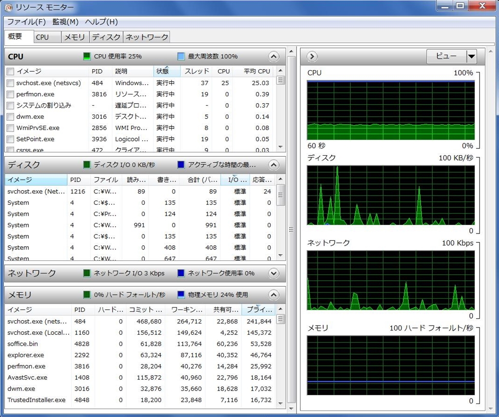499x417 pixels.
Task: Switch to the メモリ tab
Action: coord(75,37)
